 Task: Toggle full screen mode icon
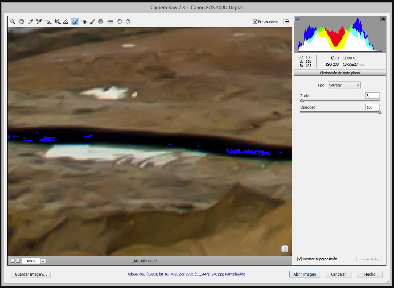tap(286, 22)
